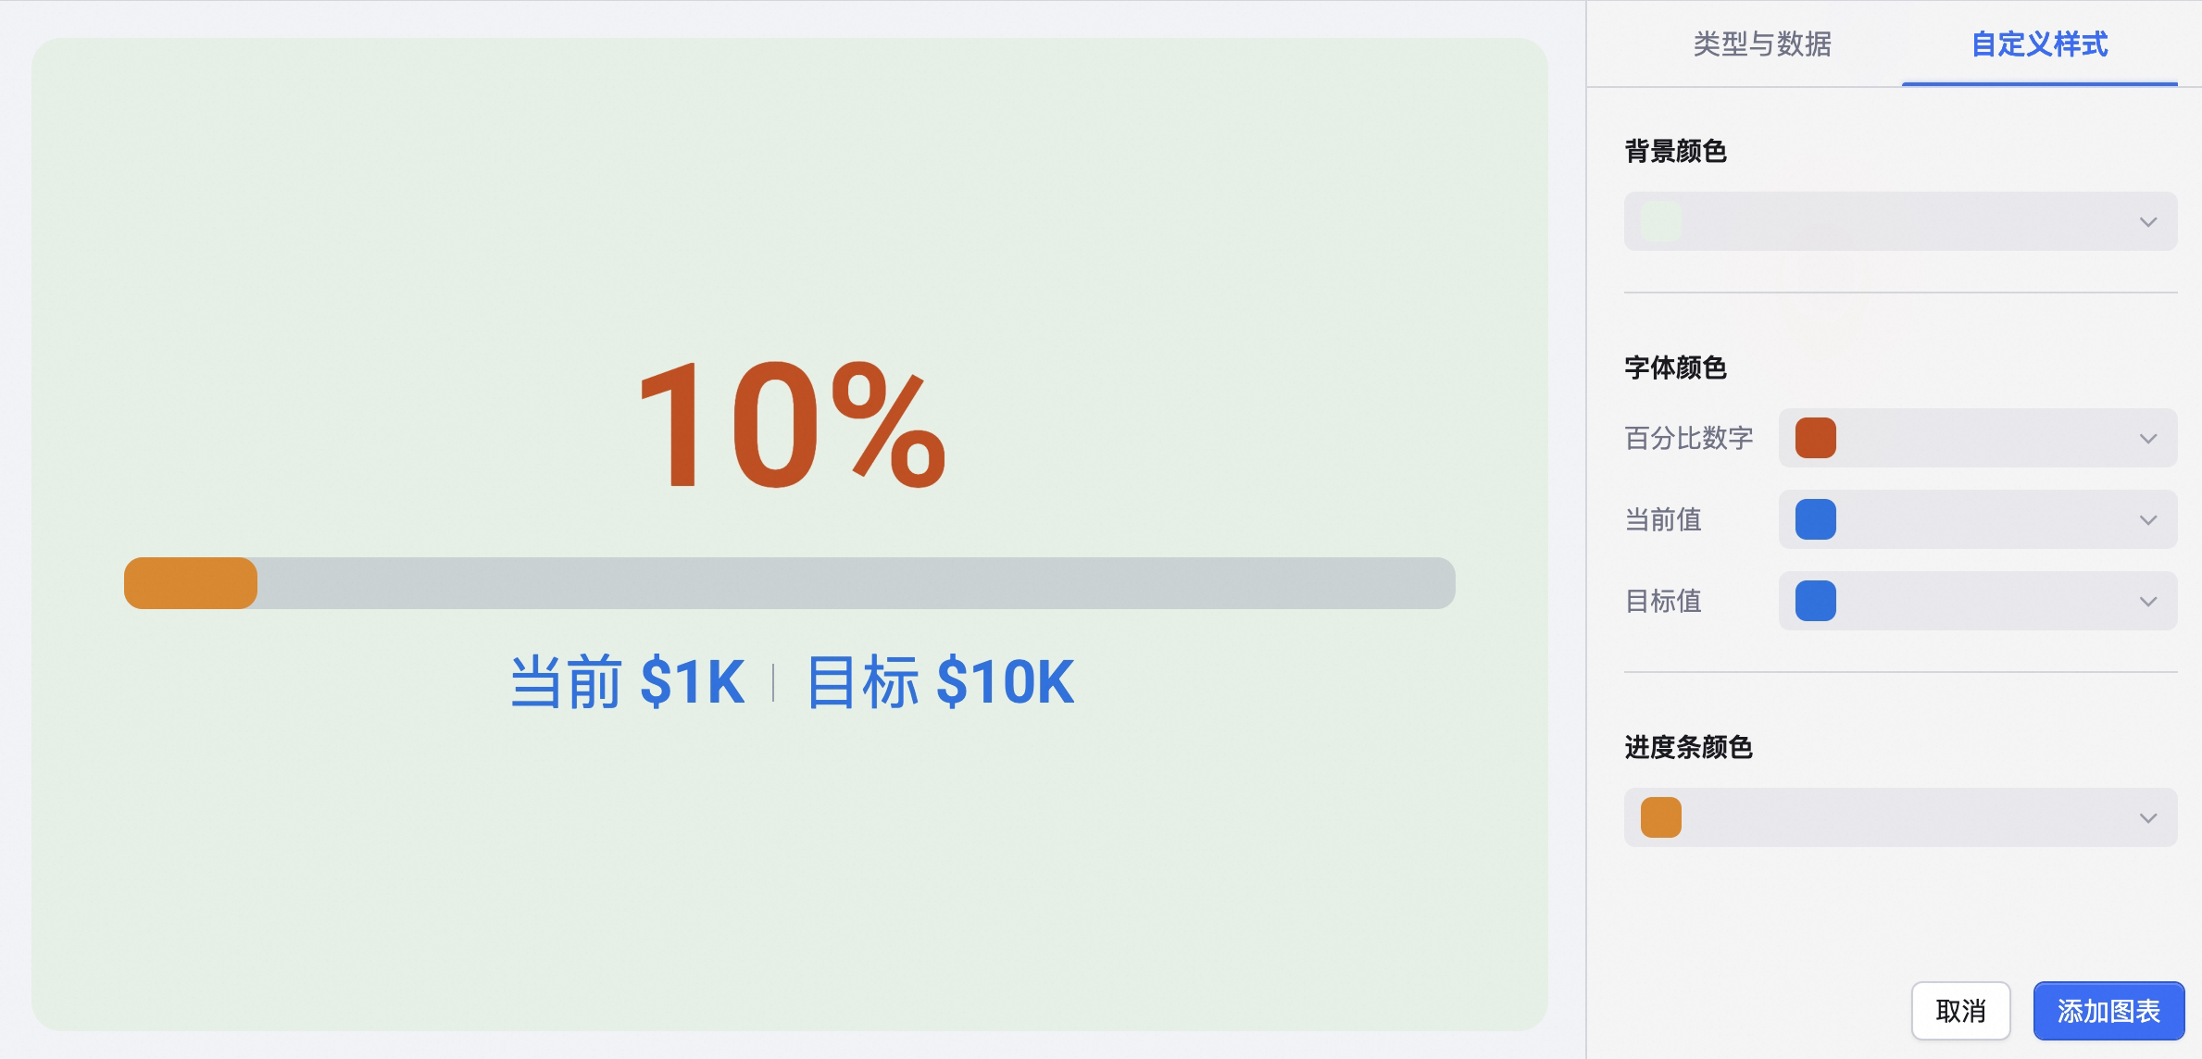This screenshot has width=2202, height=1059.
Task: Open the 百分比数字 color dropdown arrow
Action: click(x=2148, y=439)
